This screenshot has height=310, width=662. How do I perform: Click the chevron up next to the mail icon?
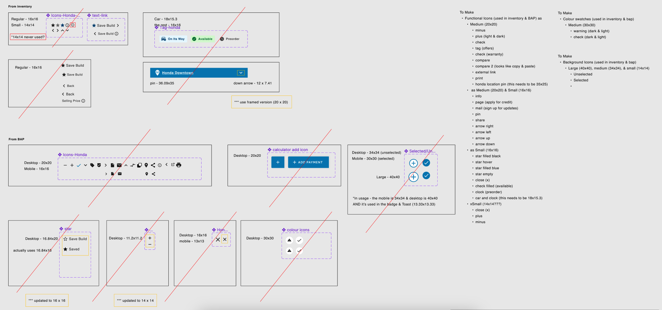point(126,165)
